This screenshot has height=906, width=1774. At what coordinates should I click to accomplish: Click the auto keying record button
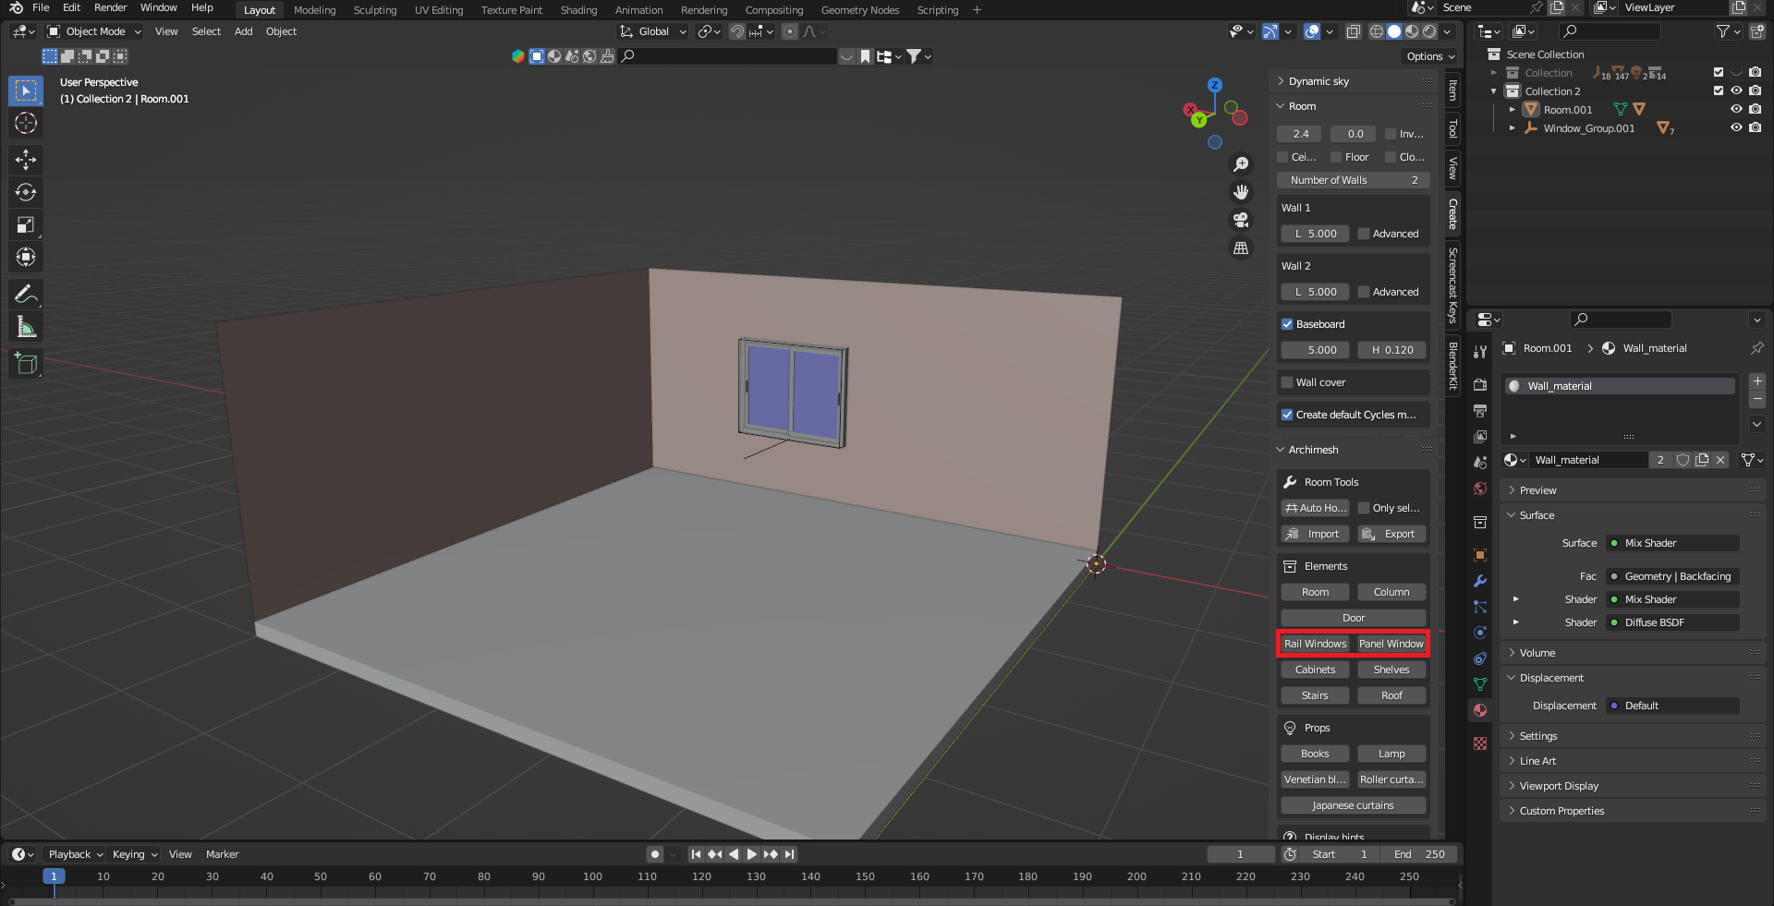click(655, 854)
